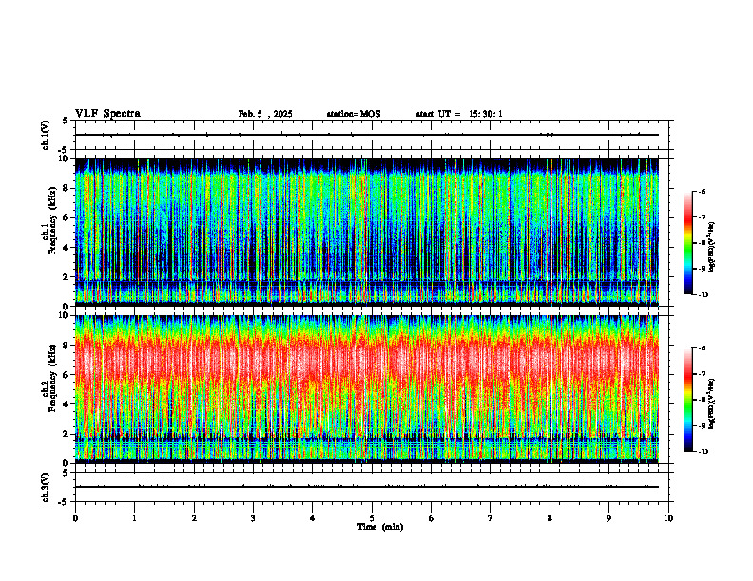Click the ch.1 spectrogram color scale bar
Image resolution: width=753 pixels, height=581 pixels.
tap(688, 243)
